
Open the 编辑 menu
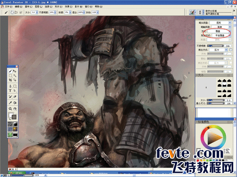[x=18, y=7]
